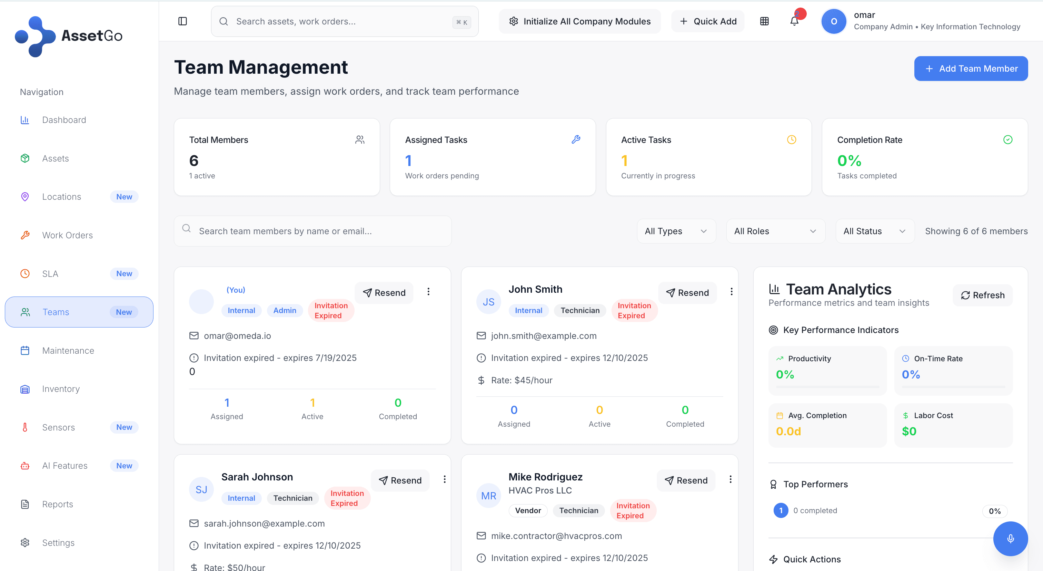Open options menu on Mike Rodriguez card
The image size is (1043, 571).
point(730,479)
